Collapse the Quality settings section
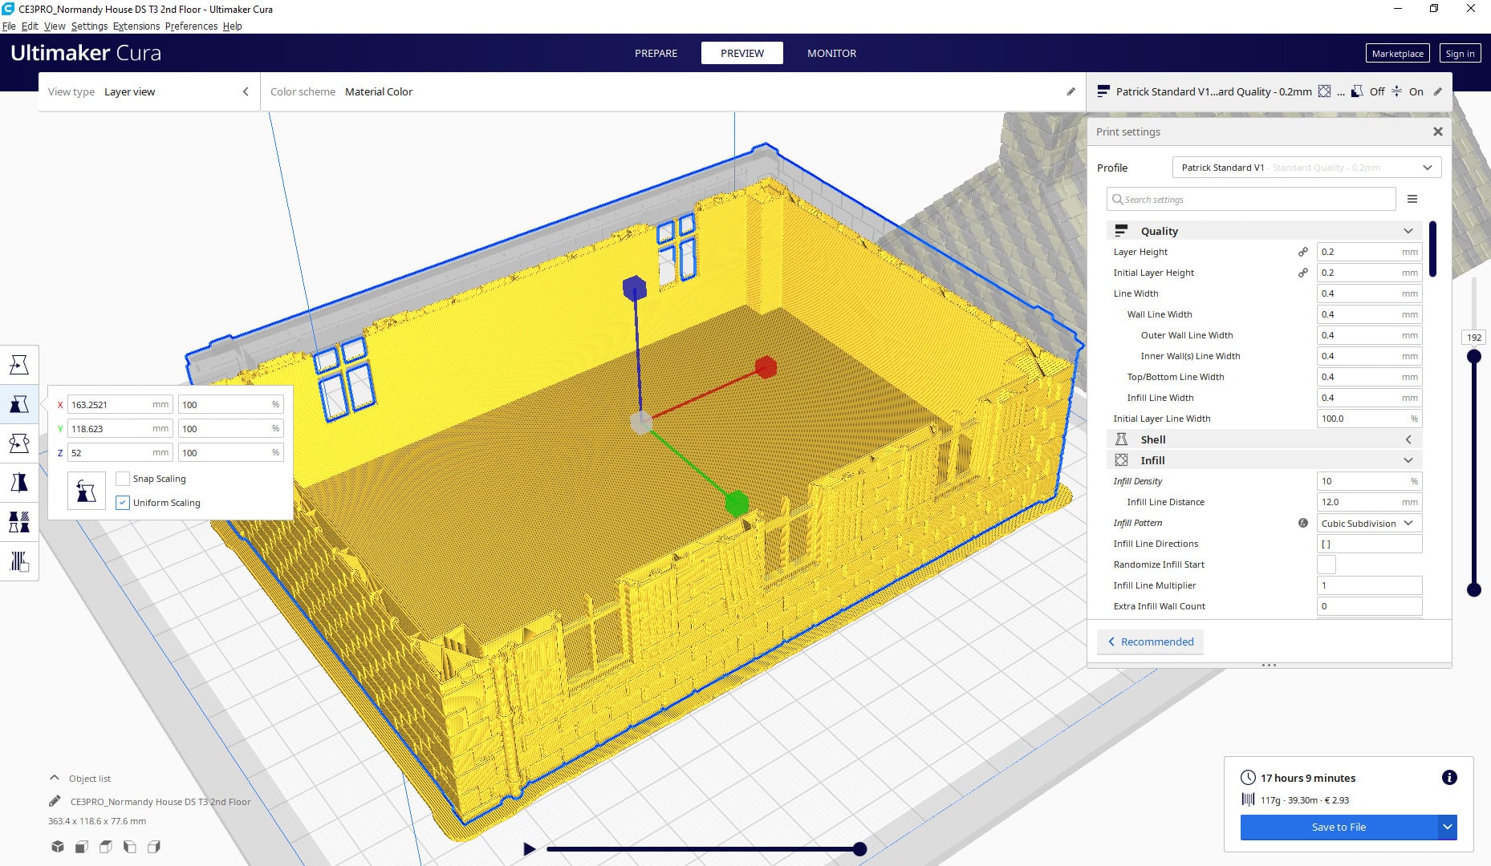The image size is (1491, 866). (x=1264, y=231)
